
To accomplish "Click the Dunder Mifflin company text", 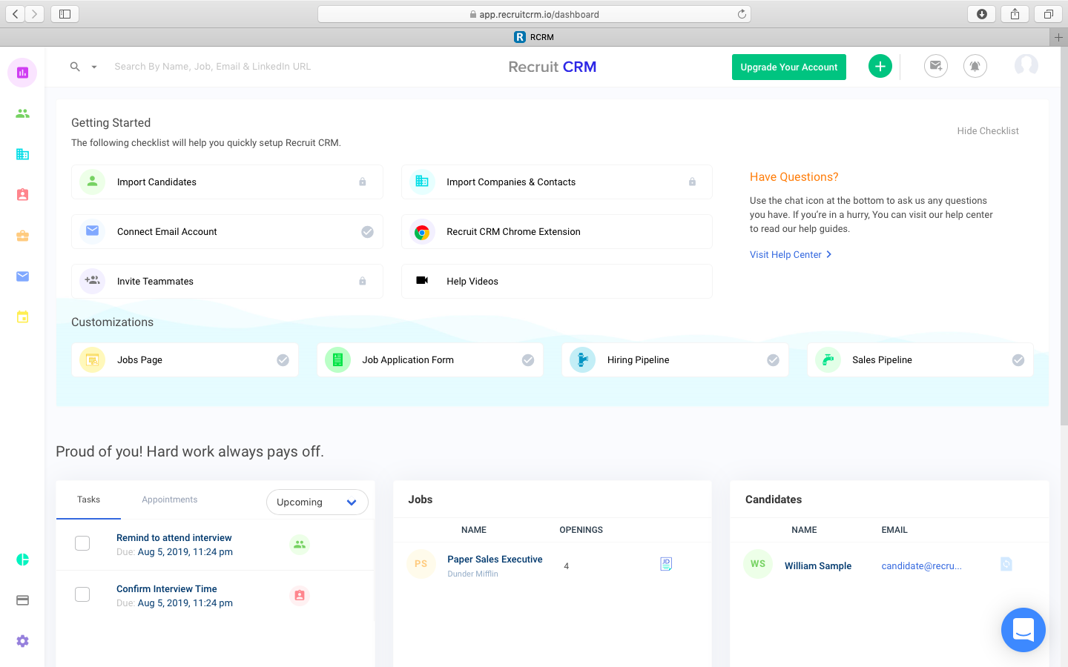I will pyautogui.click(x=472, y=574).
